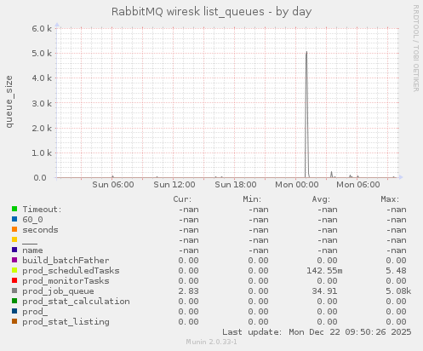This screenshot has height=351, width=423.
Task: Click the yellow swatch beside the underscore entry
Action: pyautogui.click(x=14, y=239)
